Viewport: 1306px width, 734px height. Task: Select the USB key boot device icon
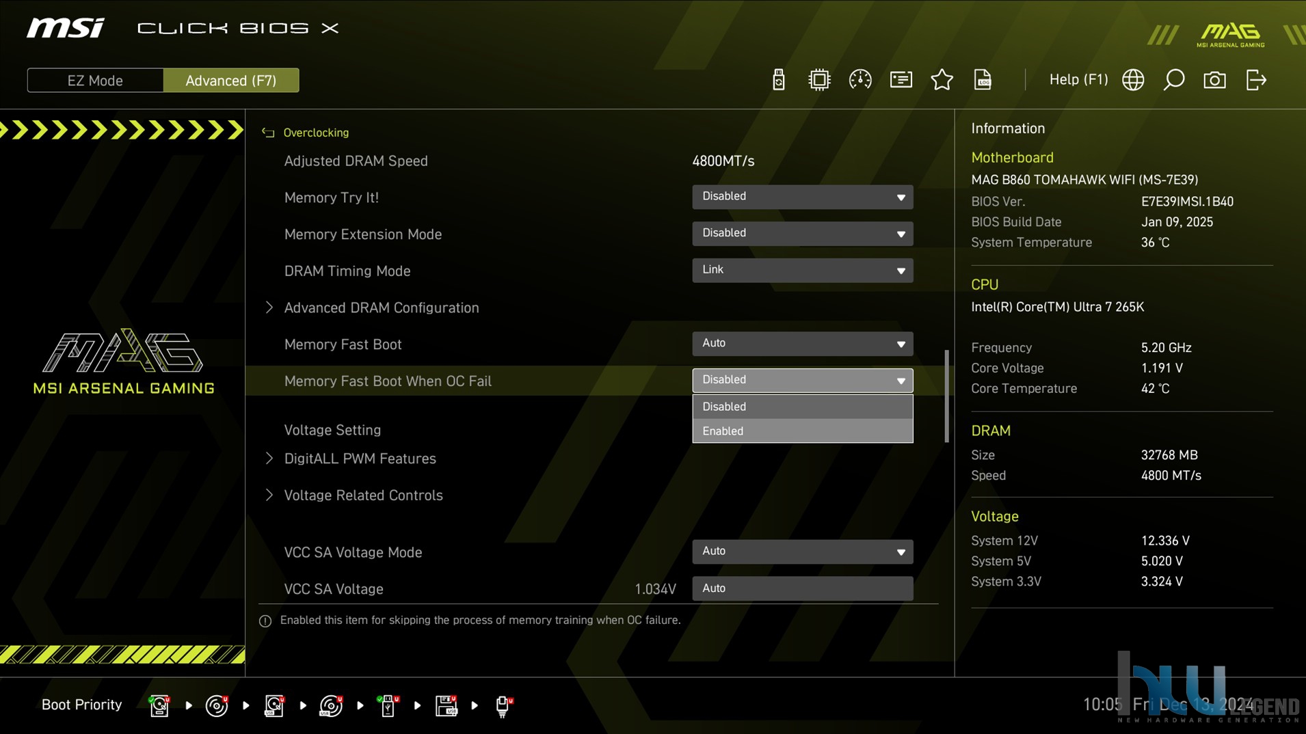click(388, 705)
